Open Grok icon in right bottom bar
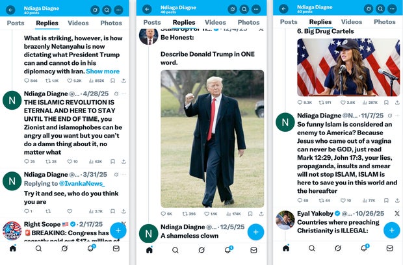 click(x=338, y=248)
